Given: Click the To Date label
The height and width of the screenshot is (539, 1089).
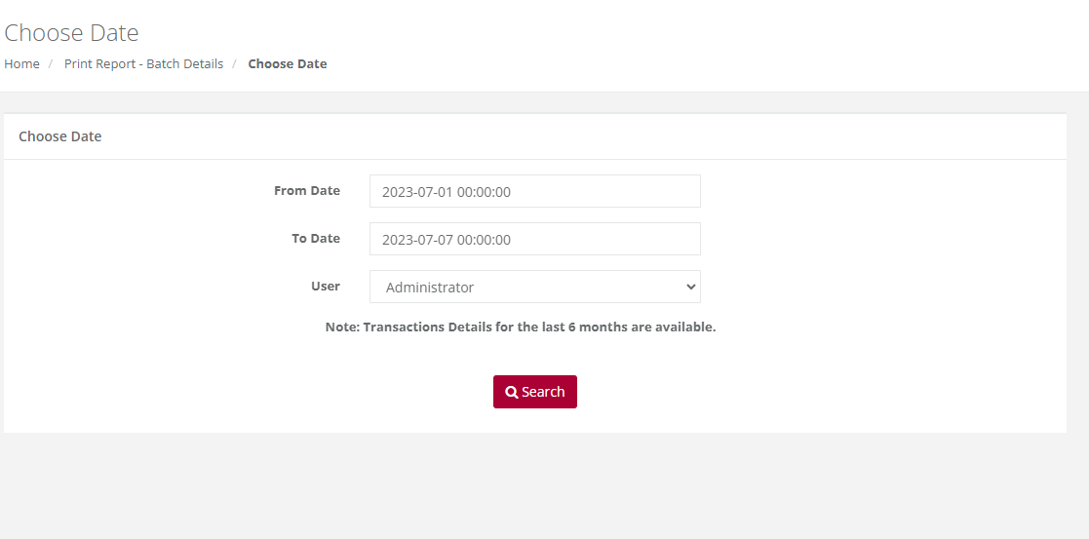Looking at the screenshot, I should (x=316, y=238).
